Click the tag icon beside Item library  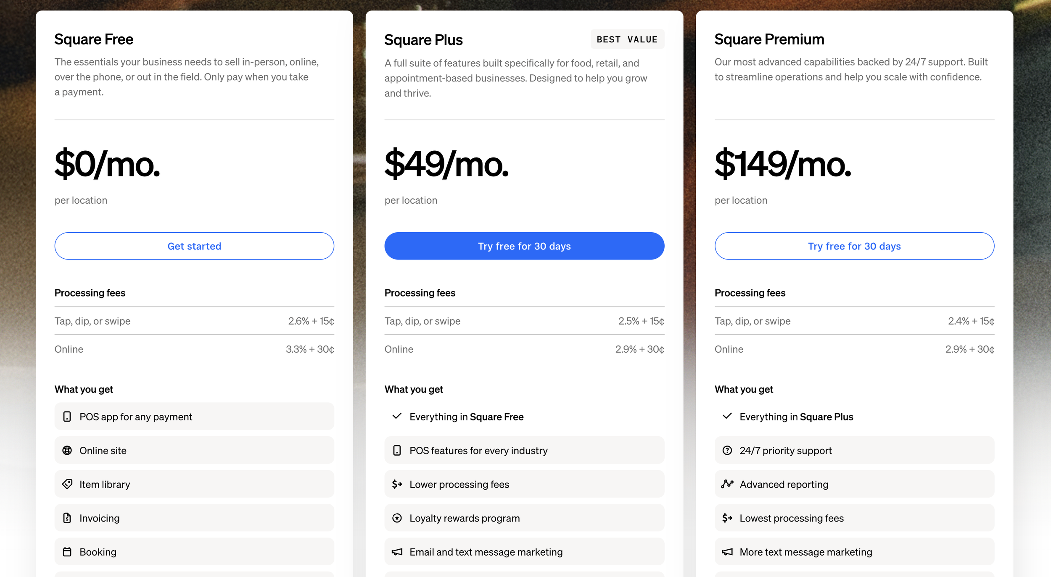coord(67,484)
